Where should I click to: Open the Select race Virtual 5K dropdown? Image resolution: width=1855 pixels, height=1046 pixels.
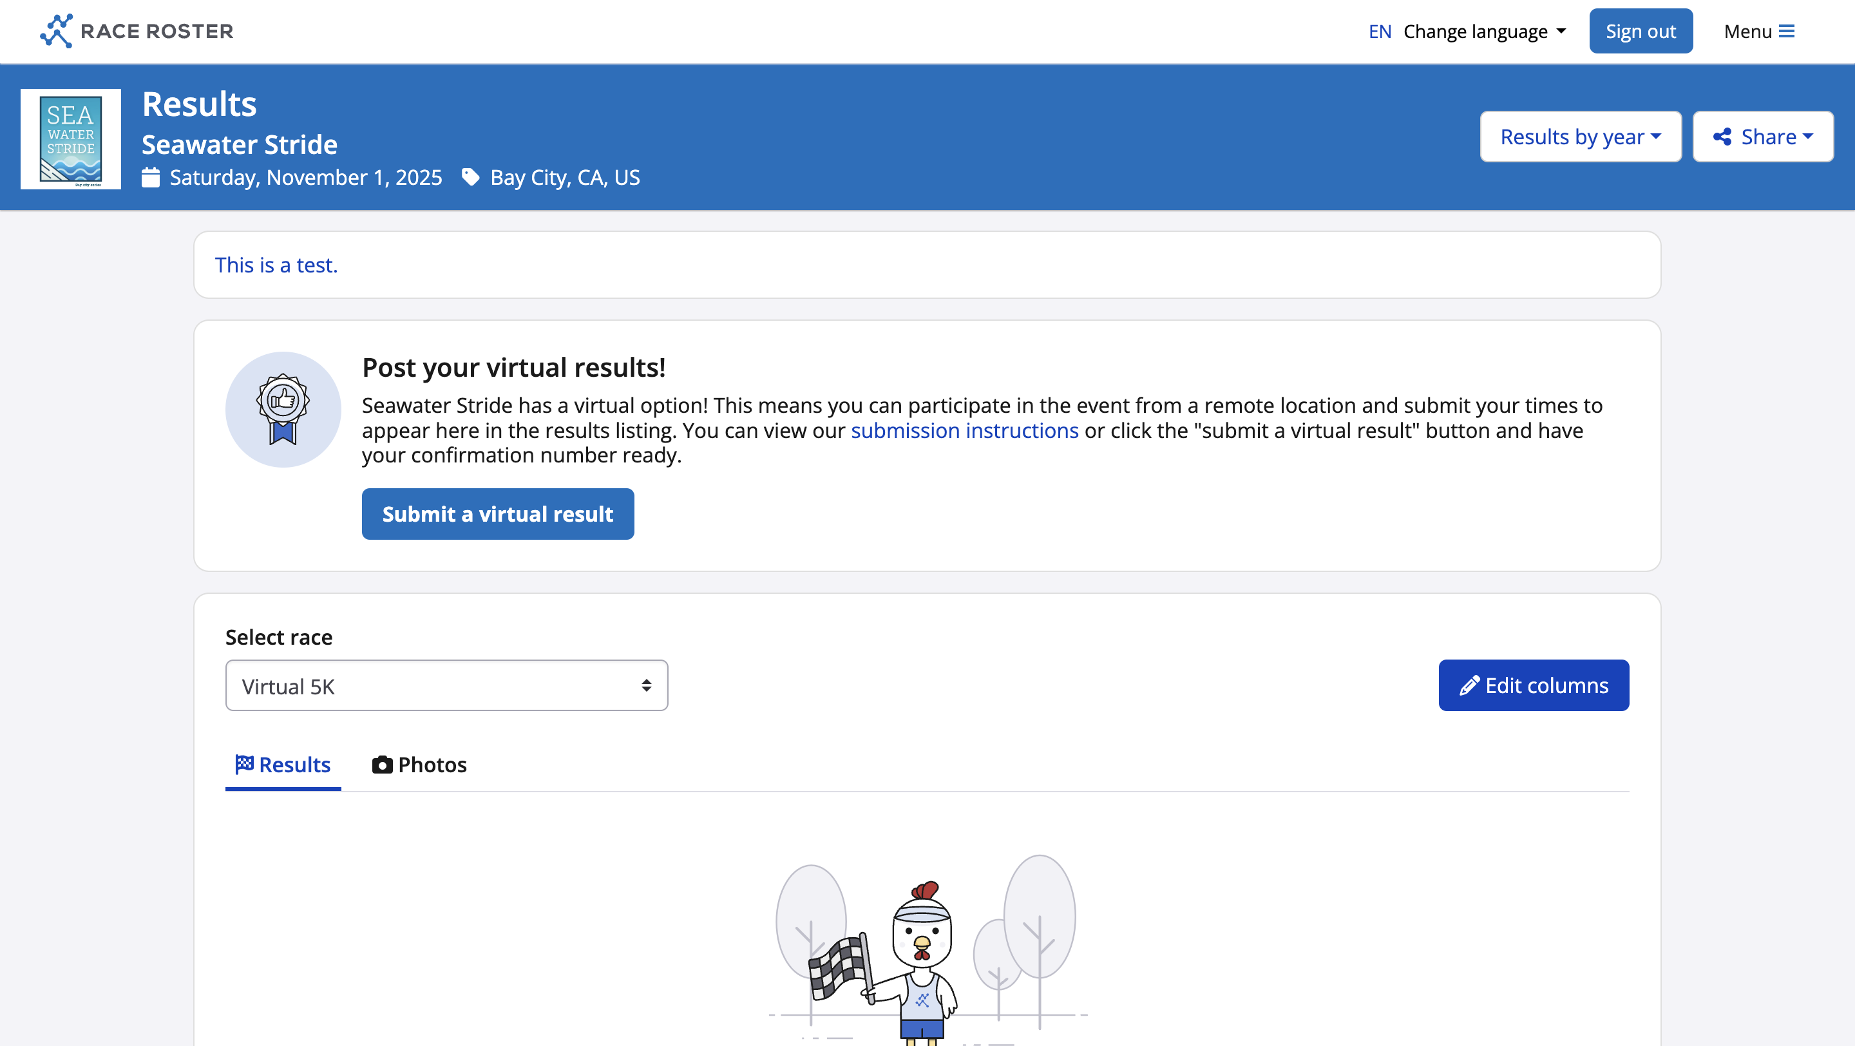(446, 686)
